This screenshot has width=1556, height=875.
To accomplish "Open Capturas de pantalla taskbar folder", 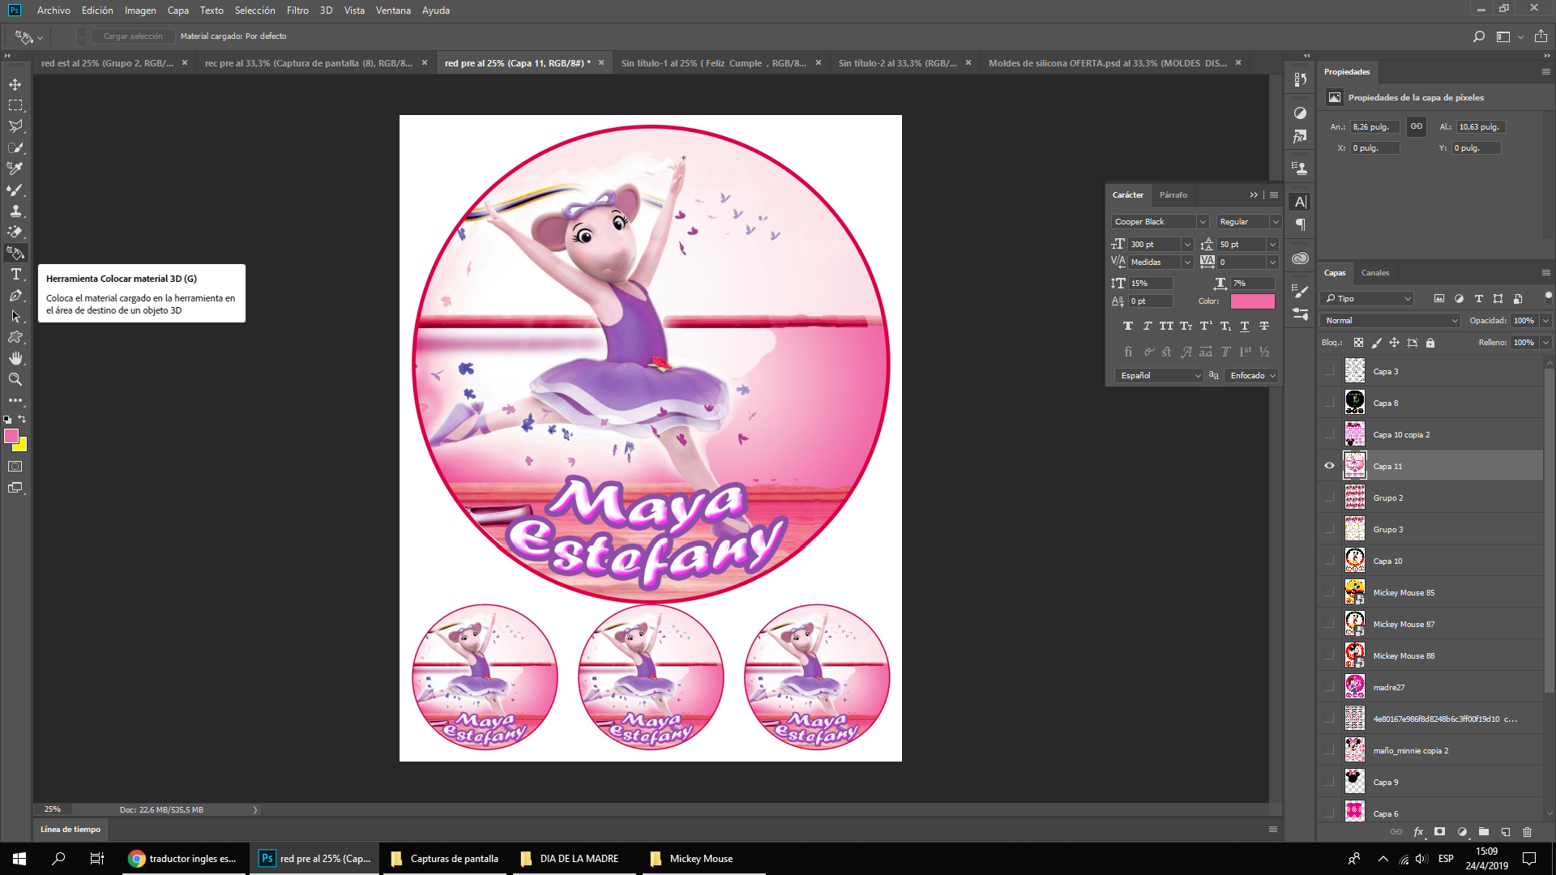I will (446, 859).
